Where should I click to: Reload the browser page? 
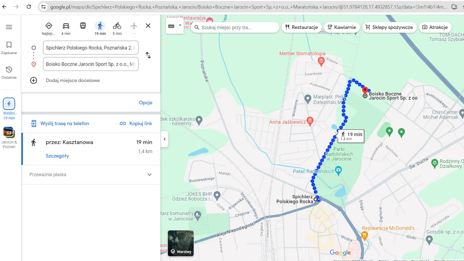[x=29, y=7]
